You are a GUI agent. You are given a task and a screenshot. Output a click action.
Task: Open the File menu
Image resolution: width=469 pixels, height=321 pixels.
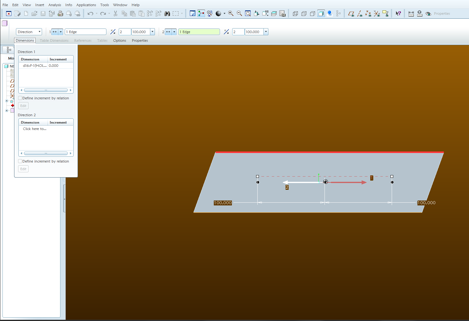click(x=5, y=5)
